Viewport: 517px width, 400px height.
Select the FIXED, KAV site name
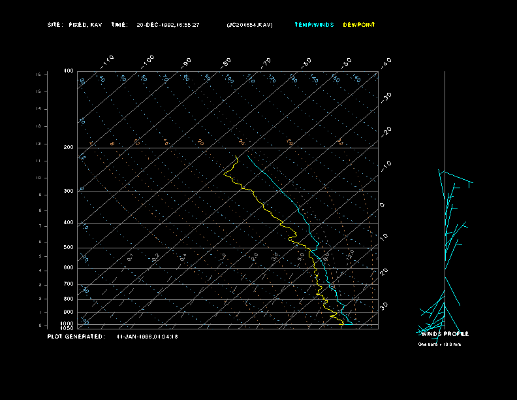(86, 25)
